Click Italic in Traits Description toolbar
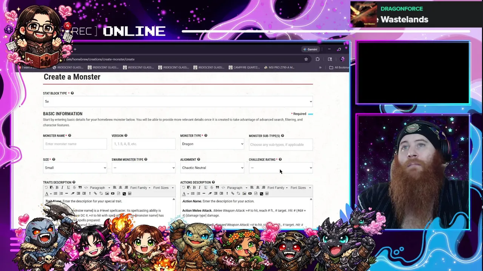483x271 pixels. (x=62, y=187)
